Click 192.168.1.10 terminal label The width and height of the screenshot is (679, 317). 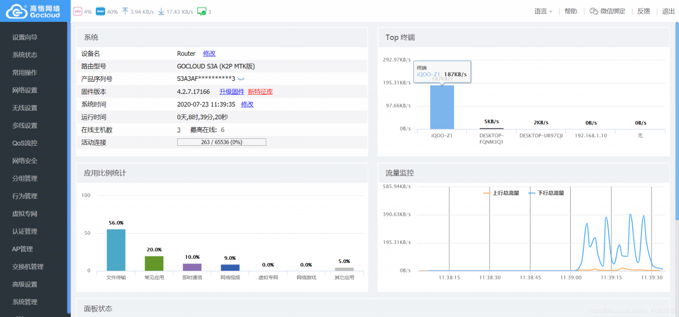click(x=590, y=136)
